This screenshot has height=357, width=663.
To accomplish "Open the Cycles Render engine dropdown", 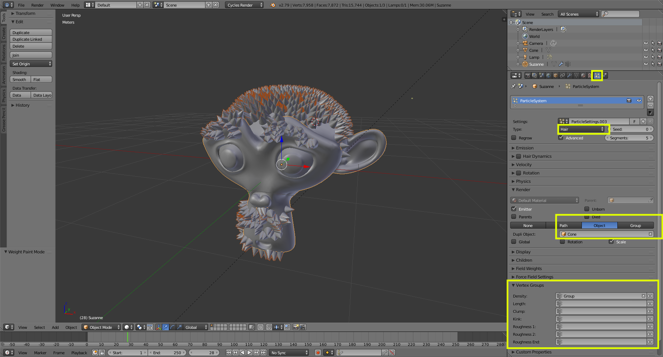I will click(244, 5).
